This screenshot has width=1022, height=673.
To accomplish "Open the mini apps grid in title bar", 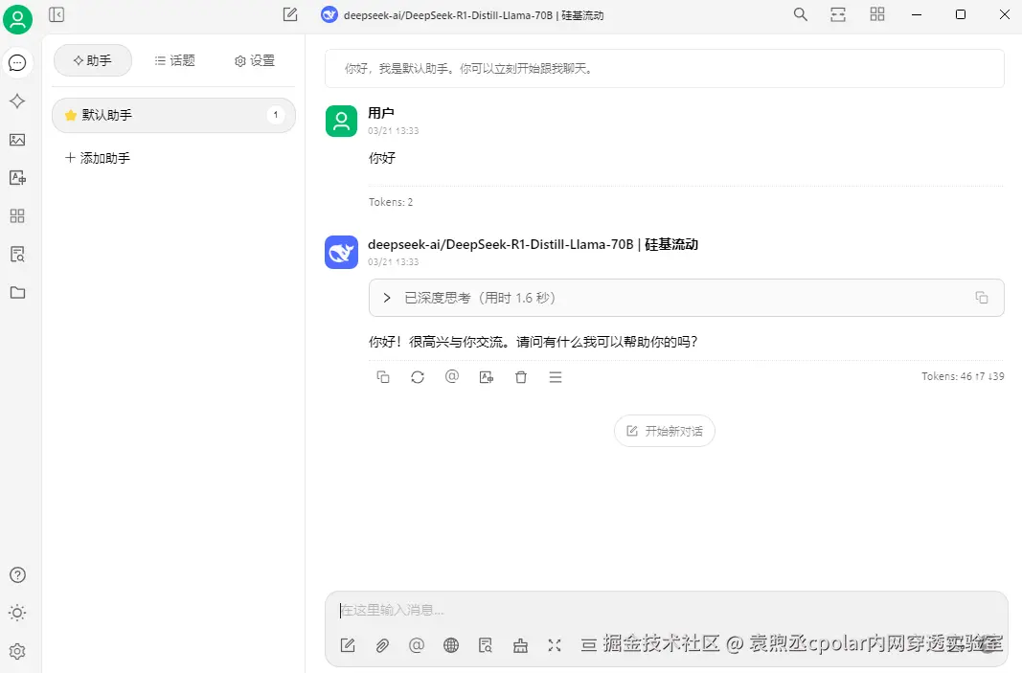I will pos(877,14).
